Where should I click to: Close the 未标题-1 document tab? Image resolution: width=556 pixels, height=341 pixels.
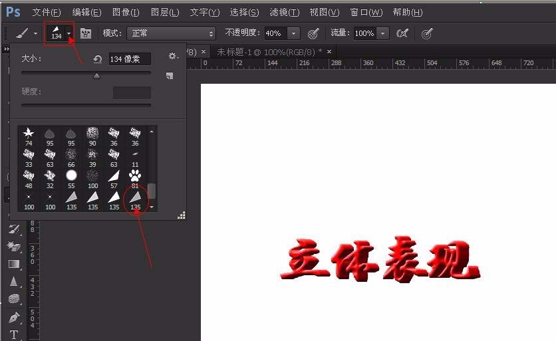pos(329,52)
